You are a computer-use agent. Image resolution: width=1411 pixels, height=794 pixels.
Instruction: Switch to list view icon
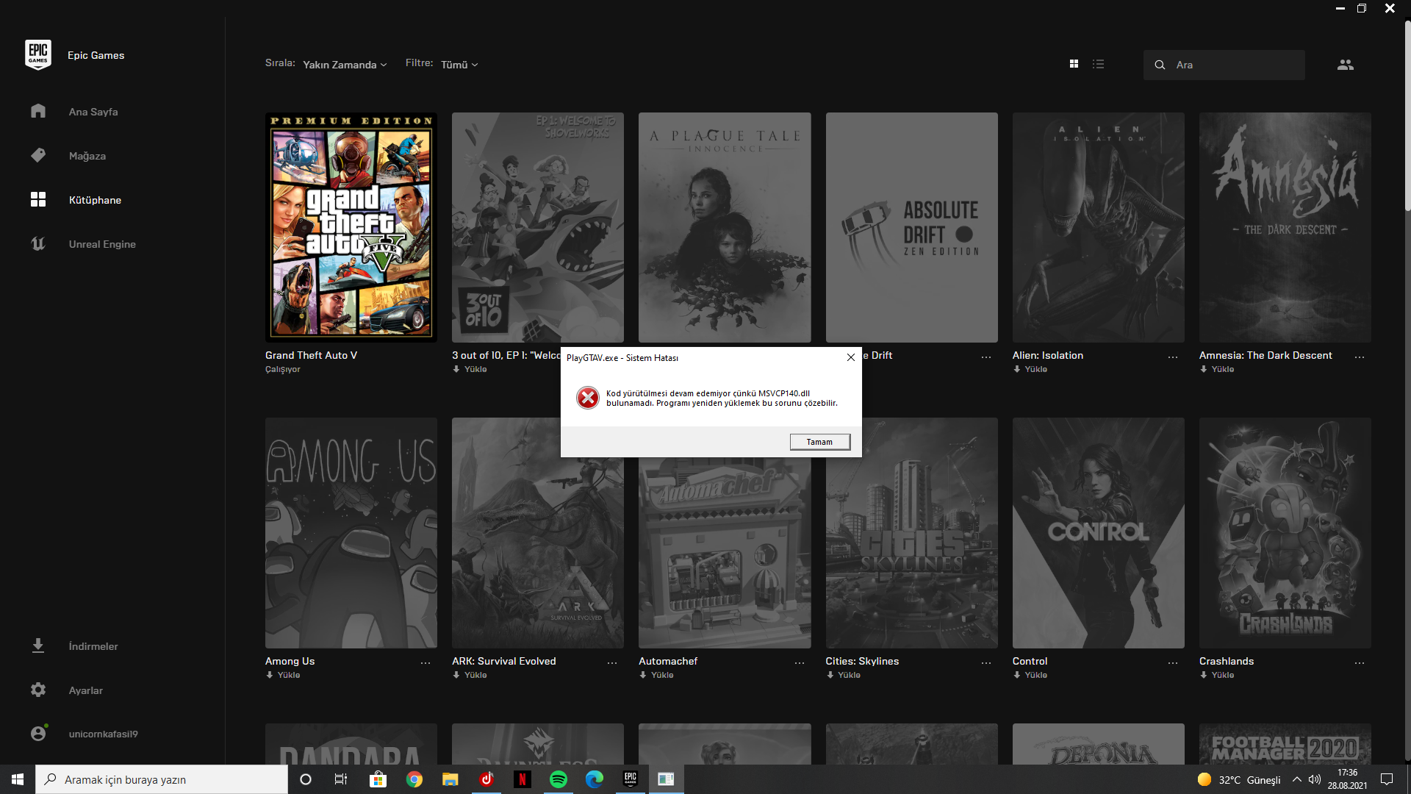pos(1098,64)
